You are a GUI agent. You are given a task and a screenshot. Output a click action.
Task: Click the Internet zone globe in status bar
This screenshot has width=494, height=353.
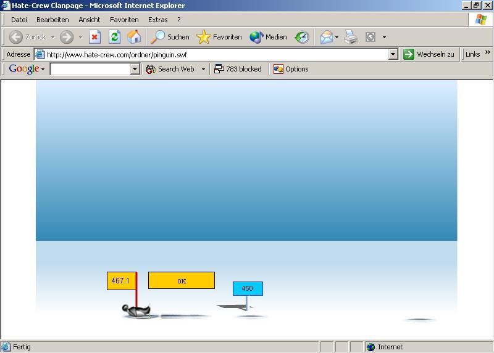coord(371,347)
